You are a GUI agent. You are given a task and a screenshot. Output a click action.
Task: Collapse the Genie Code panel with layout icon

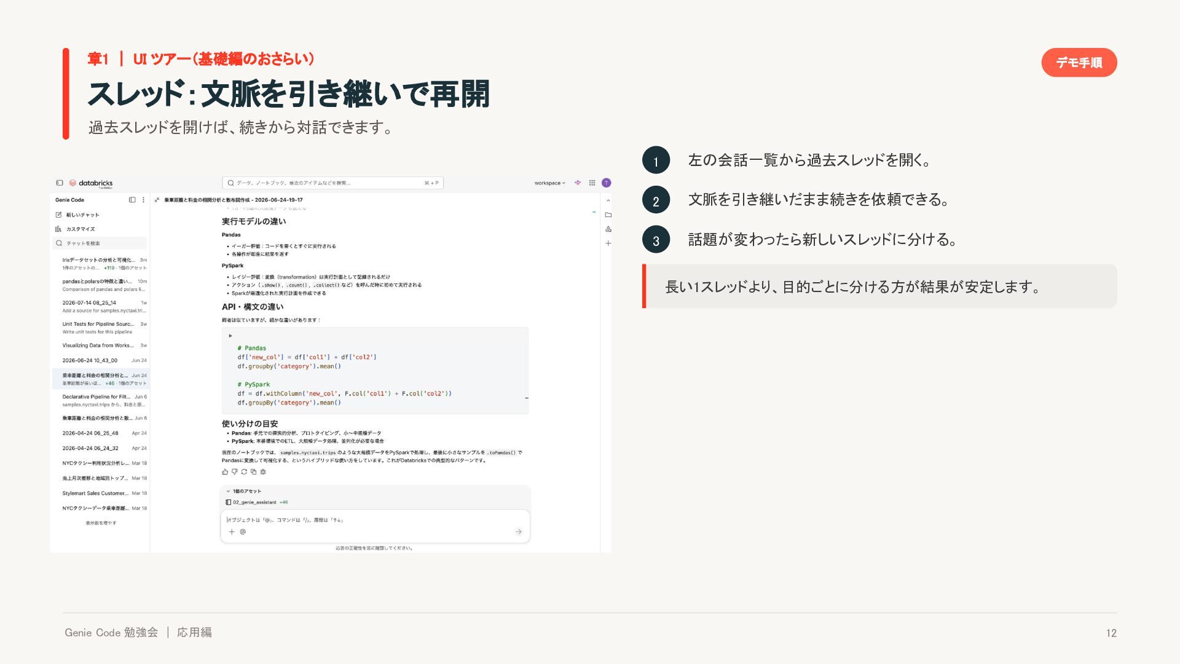click(132, 200)
